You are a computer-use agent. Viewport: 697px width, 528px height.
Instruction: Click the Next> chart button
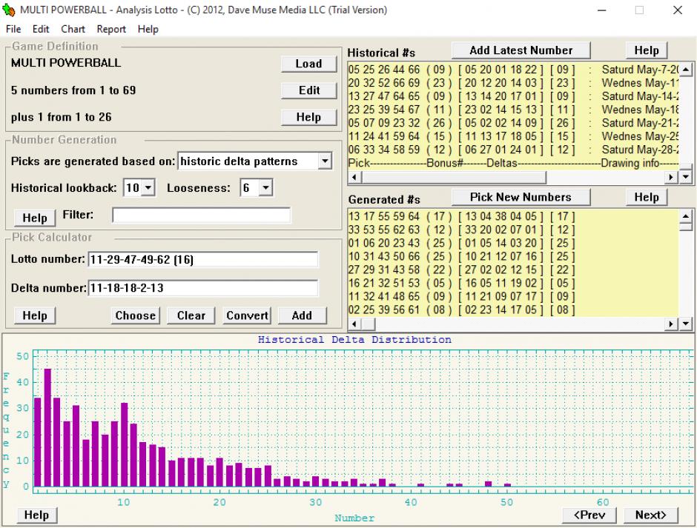pyautogui.click(x=651, y=515)
